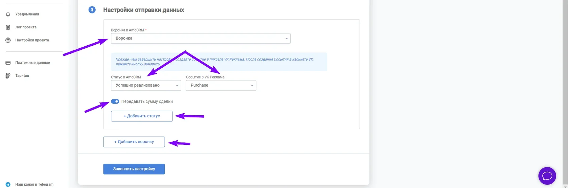Click arrow of the Purchase dropdown
The image size is (568, 188).
252,86
